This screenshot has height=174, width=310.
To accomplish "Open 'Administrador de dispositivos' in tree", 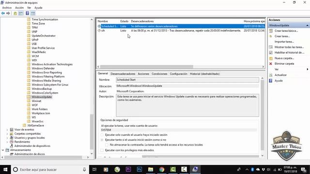I will coord(32,146).
